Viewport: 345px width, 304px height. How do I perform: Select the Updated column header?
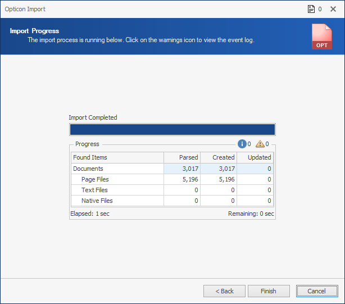click(255, 157)
